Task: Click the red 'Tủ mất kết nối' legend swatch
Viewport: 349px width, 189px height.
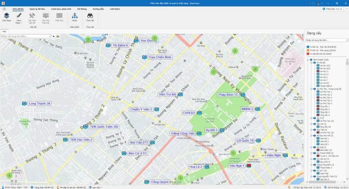Action: tap(308, 53)
